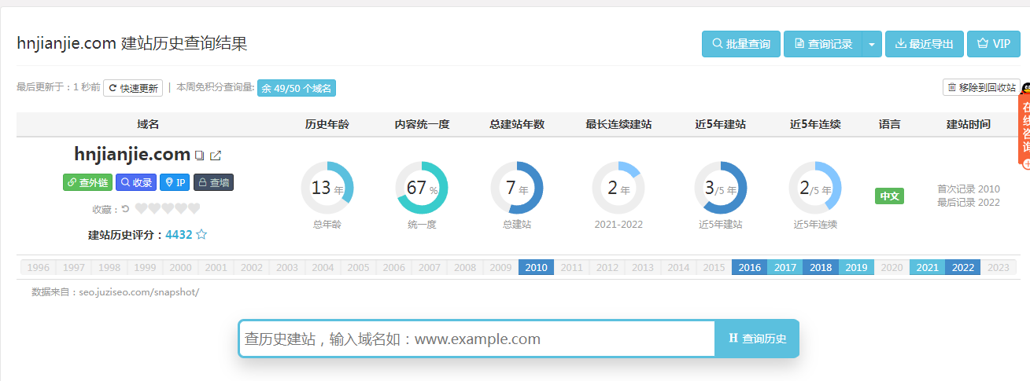The image size is (1030, 381).
Task: Select year 2016 in timeline
Action: (749, 267)
